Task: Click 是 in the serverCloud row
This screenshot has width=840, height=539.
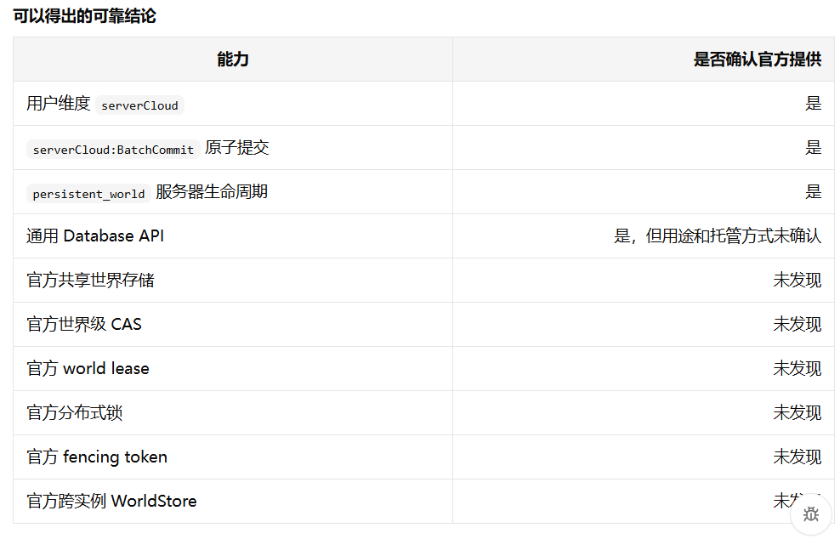Action: [813, 104]
